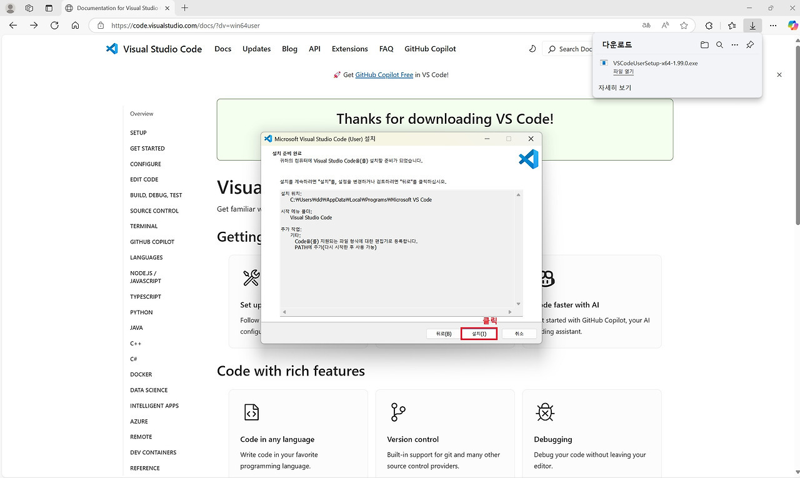Open the browser Extensions icon
The width and height of the screenshot is (800, 478).
tap(709, 26)
